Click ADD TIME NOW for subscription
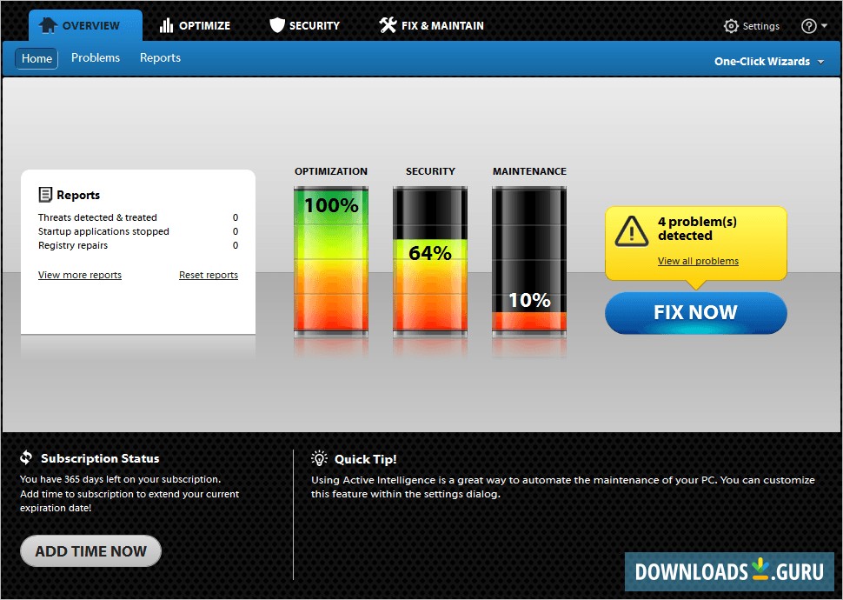Image resolution: width=843 pixels, height=600 pixels. click(x=90, y=550)
